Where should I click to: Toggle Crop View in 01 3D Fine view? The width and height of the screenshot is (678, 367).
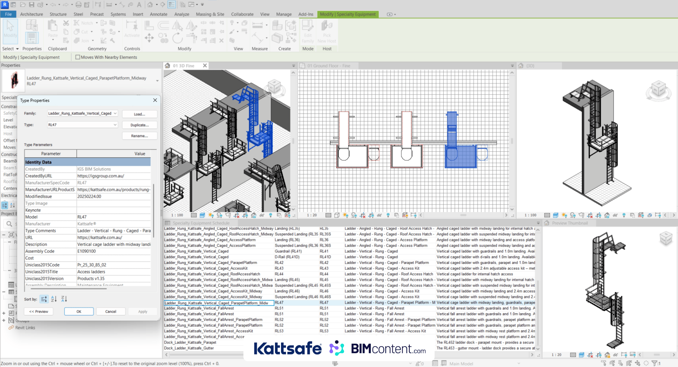tap(236, 215)
